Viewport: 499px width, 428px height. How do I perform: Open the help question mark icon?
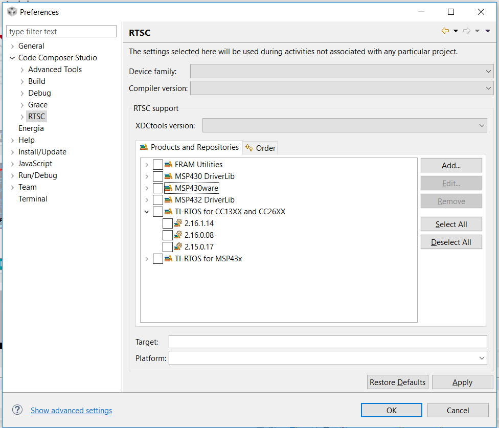pyautogui.click(x=17, y=410)
